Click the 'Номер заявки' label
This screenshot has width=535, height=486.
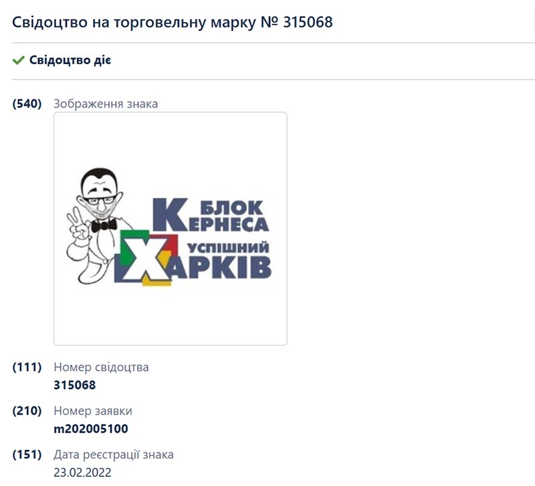coord(93,411)
